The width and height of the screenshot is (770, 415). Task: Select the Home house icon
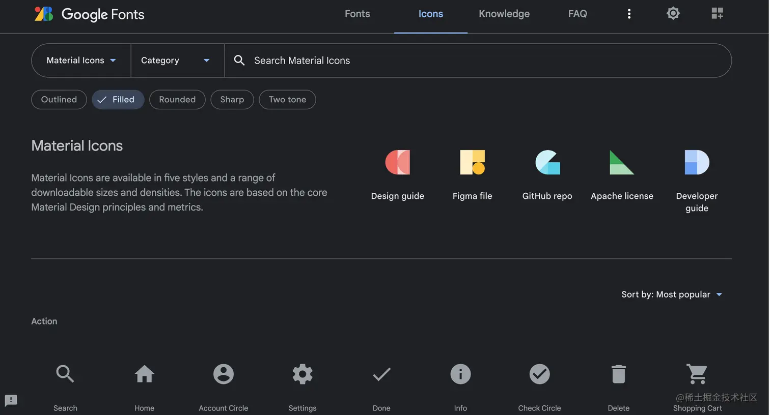point(144,374)
